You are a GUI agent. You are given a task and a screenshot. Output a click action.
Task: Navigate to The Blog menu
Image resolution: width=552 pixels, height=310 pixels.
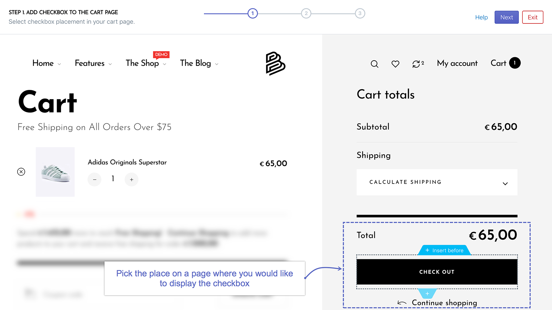(195, 63)
